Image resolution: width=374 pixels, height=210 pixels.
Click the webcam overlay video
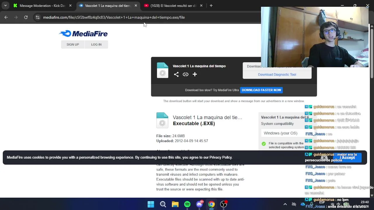click(x=315, y=37)
